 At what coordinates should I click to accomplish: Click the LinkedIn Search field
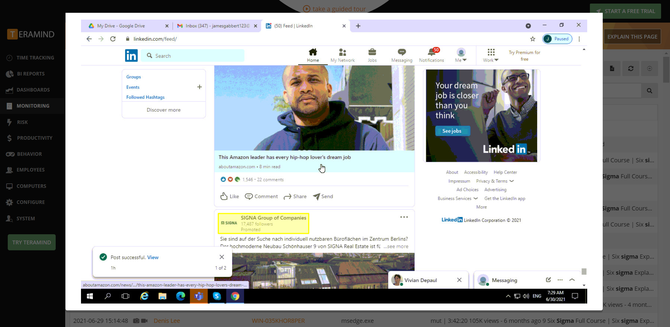click(192, 56)
